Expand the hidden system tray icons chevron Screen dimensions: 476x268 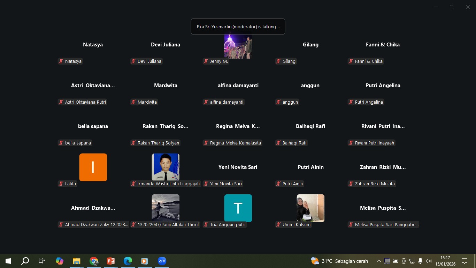tap(378, 261)
